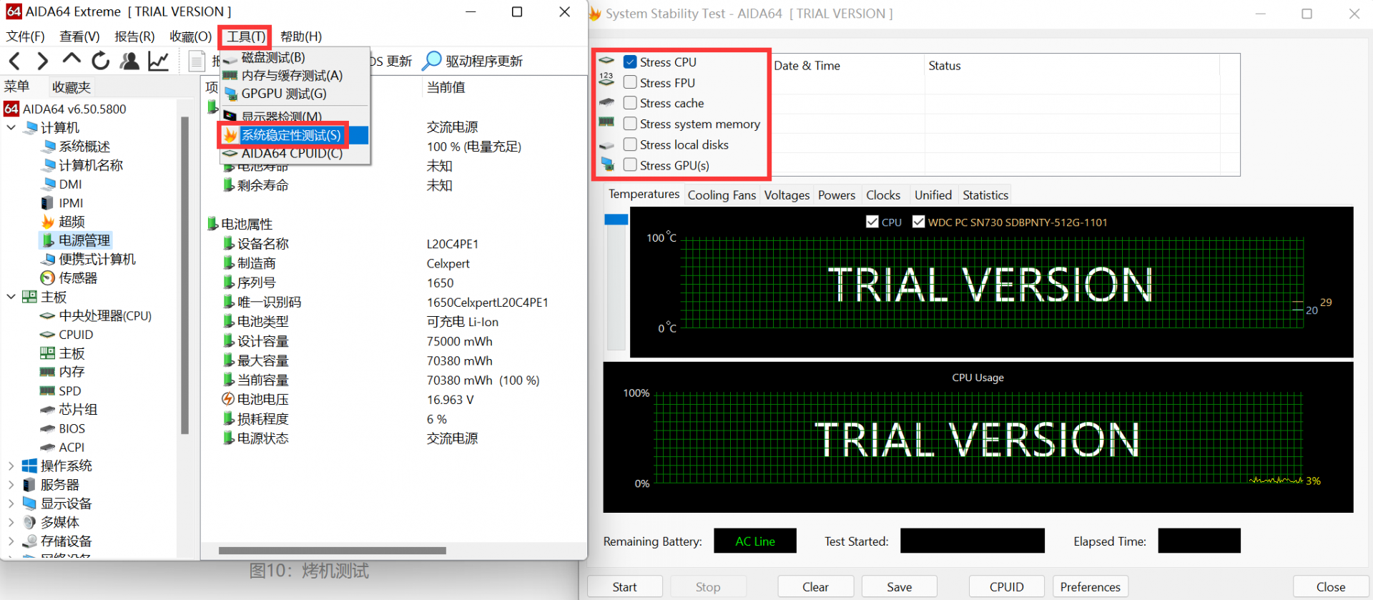Image resolution: width=1373 pixels, height=600 pixels.
Task: Open the 传感器 sensor item
Action: click(x=77, y=278)
